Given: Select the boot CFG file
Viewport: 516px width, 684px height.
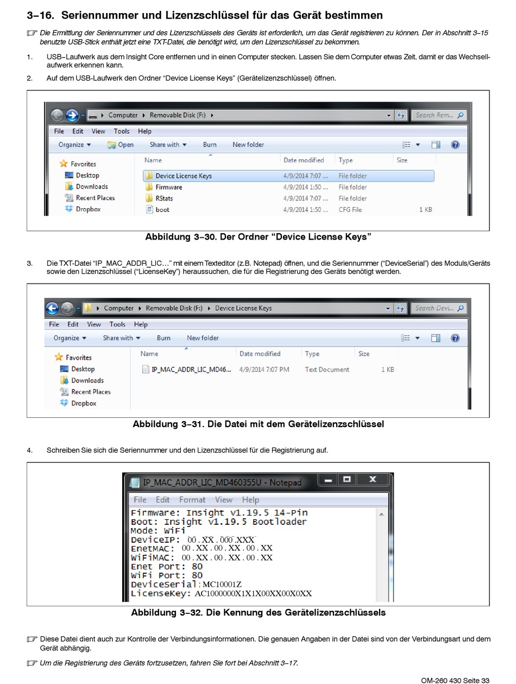Looking at the screenshot, I should click(x=158, y=210).
